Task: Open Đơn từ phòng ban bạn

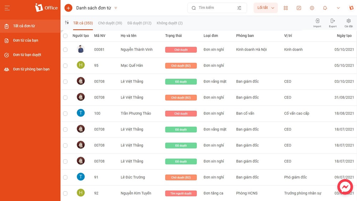Action: pos(31,69)
